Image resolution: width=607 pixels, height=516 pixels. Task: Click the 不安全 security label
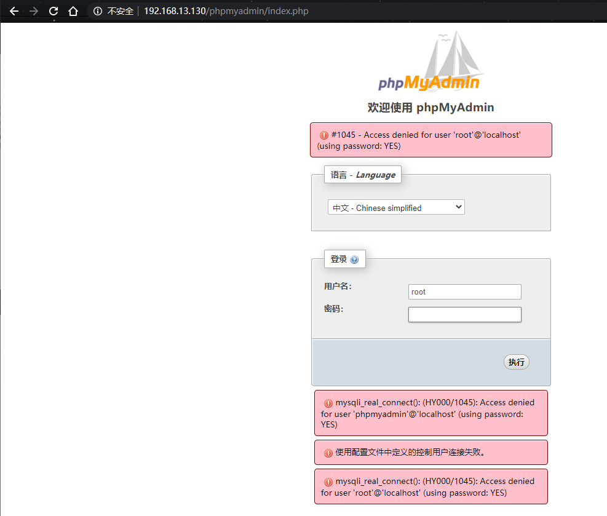(121, 11)
